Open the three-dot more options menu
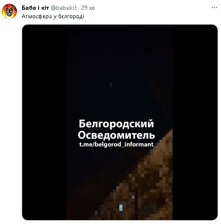 (214, 8)
